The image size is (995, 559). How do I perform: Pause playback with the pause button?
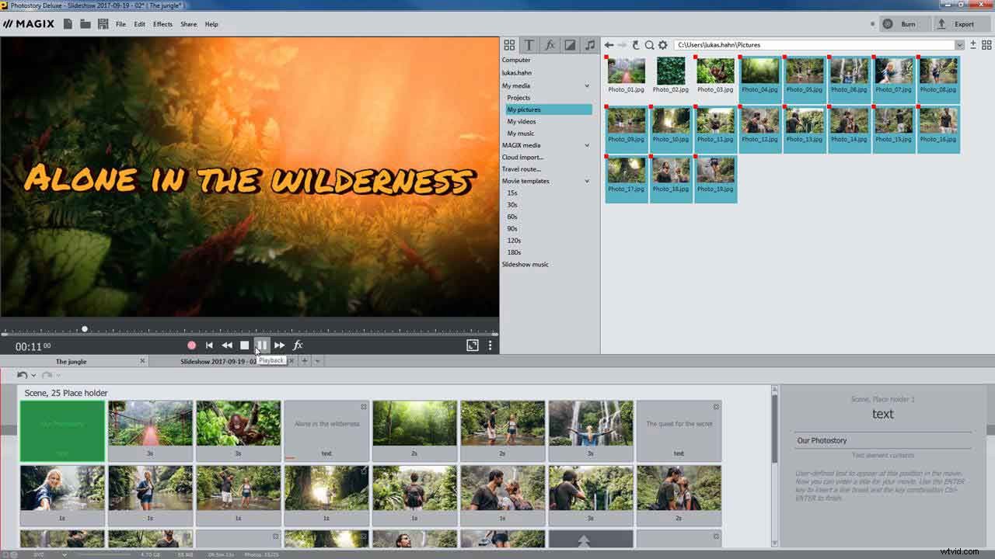click(x=262, y=345)
